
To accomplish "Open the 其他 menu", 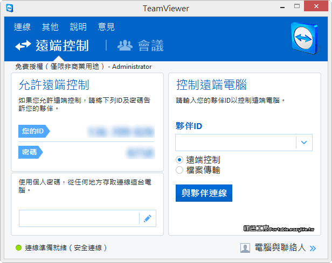I will click(x=50, y=27).
